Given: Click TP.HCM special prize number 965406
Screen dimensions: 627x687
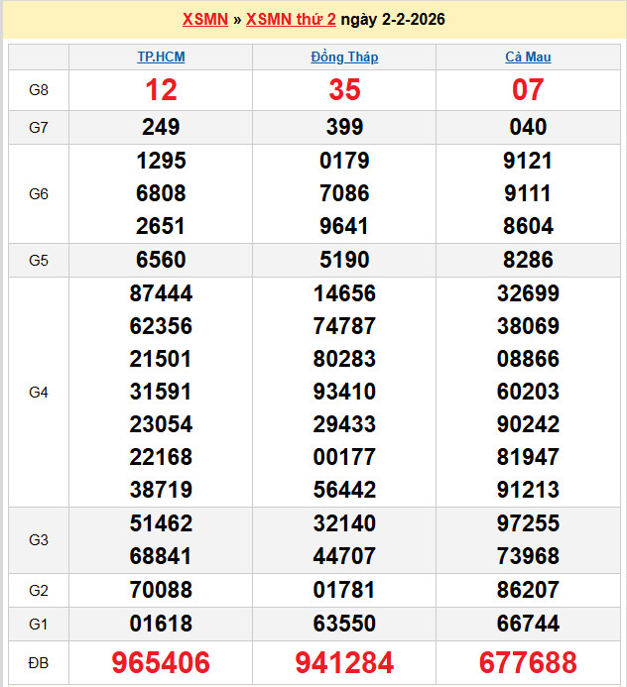Looking at the screenshot, I should (161, 663).
